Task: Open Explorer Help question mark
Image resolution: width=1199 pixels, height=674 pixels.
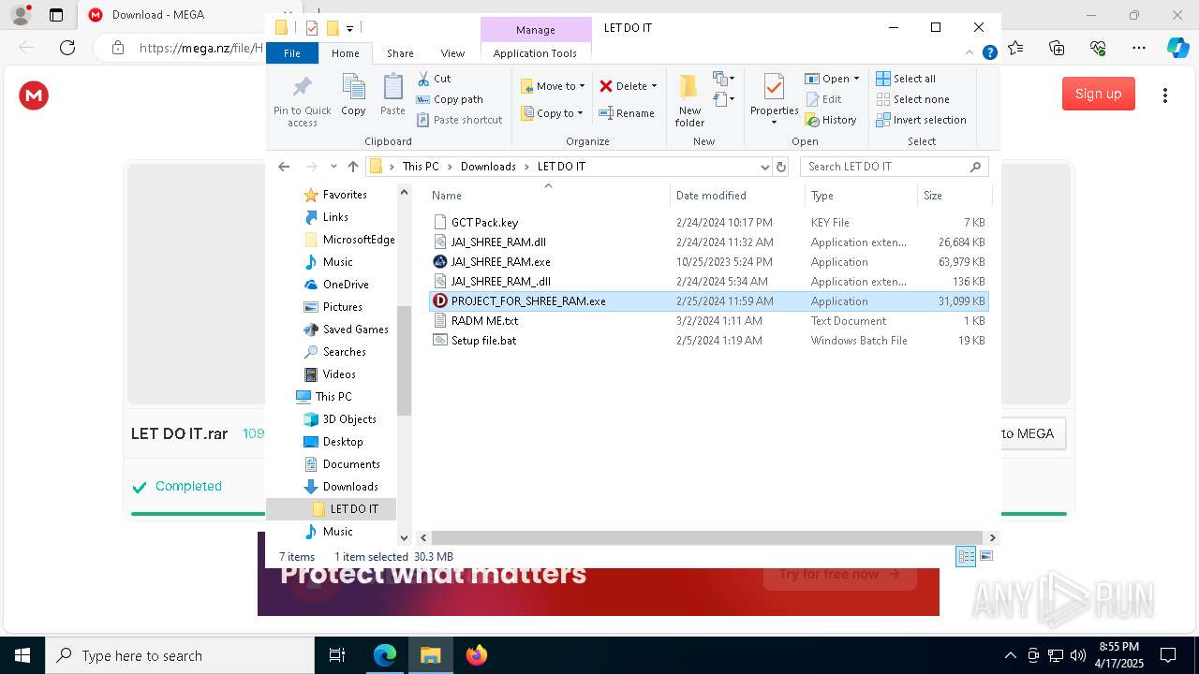Action: point(989,53)
